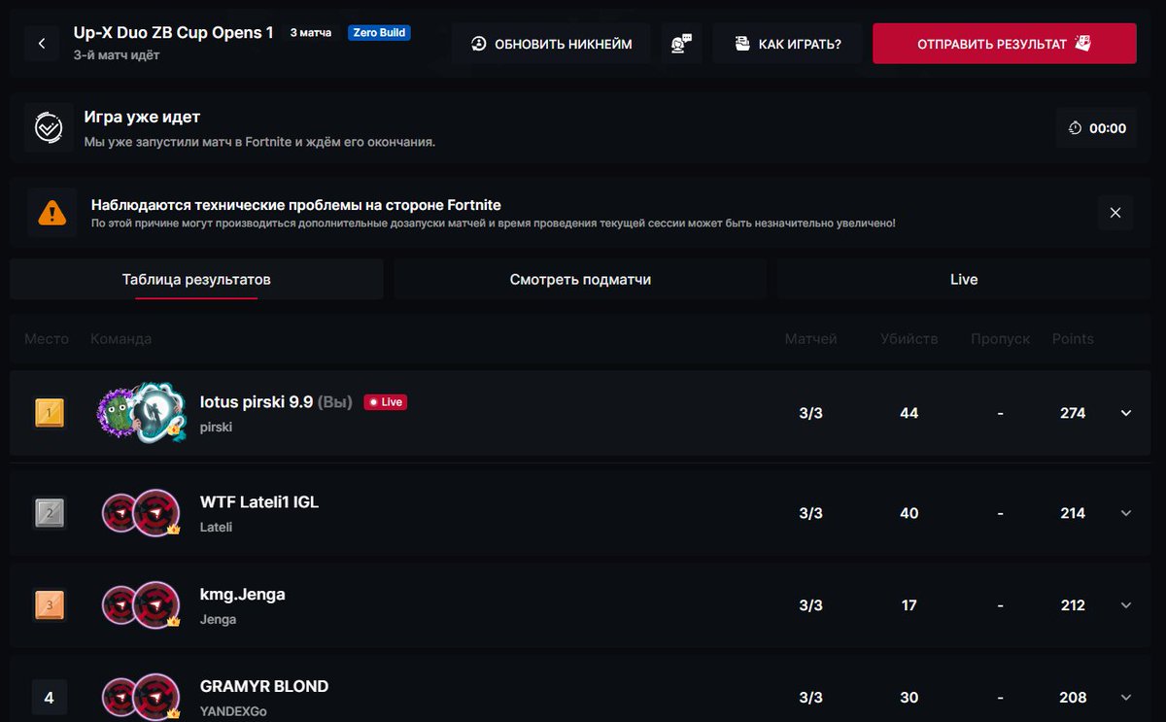1166x722 pixels.
Task: Select the Таблица результатов tab
Action: (196, 279)
